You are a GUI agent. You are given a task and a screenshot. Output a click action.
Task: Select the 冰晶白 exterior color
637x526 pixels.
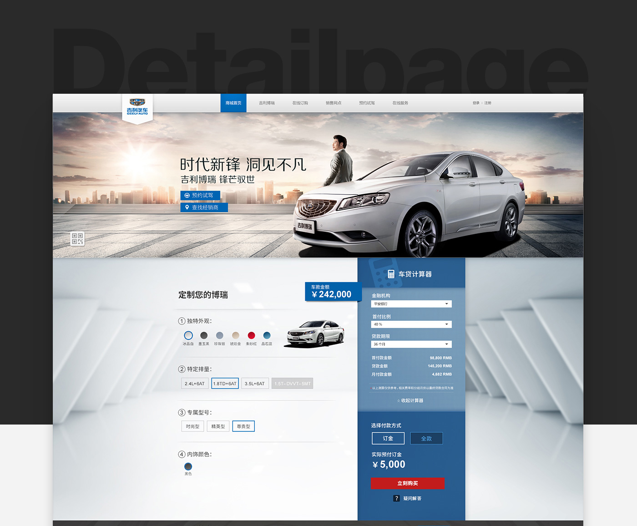point(188,335)
